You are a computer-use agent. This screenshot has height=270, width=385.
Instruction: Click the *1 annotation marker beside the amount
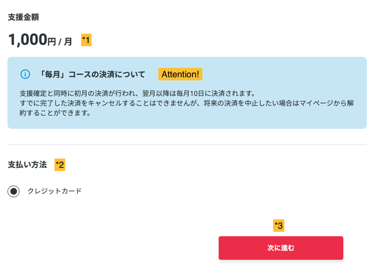[86, 40]
